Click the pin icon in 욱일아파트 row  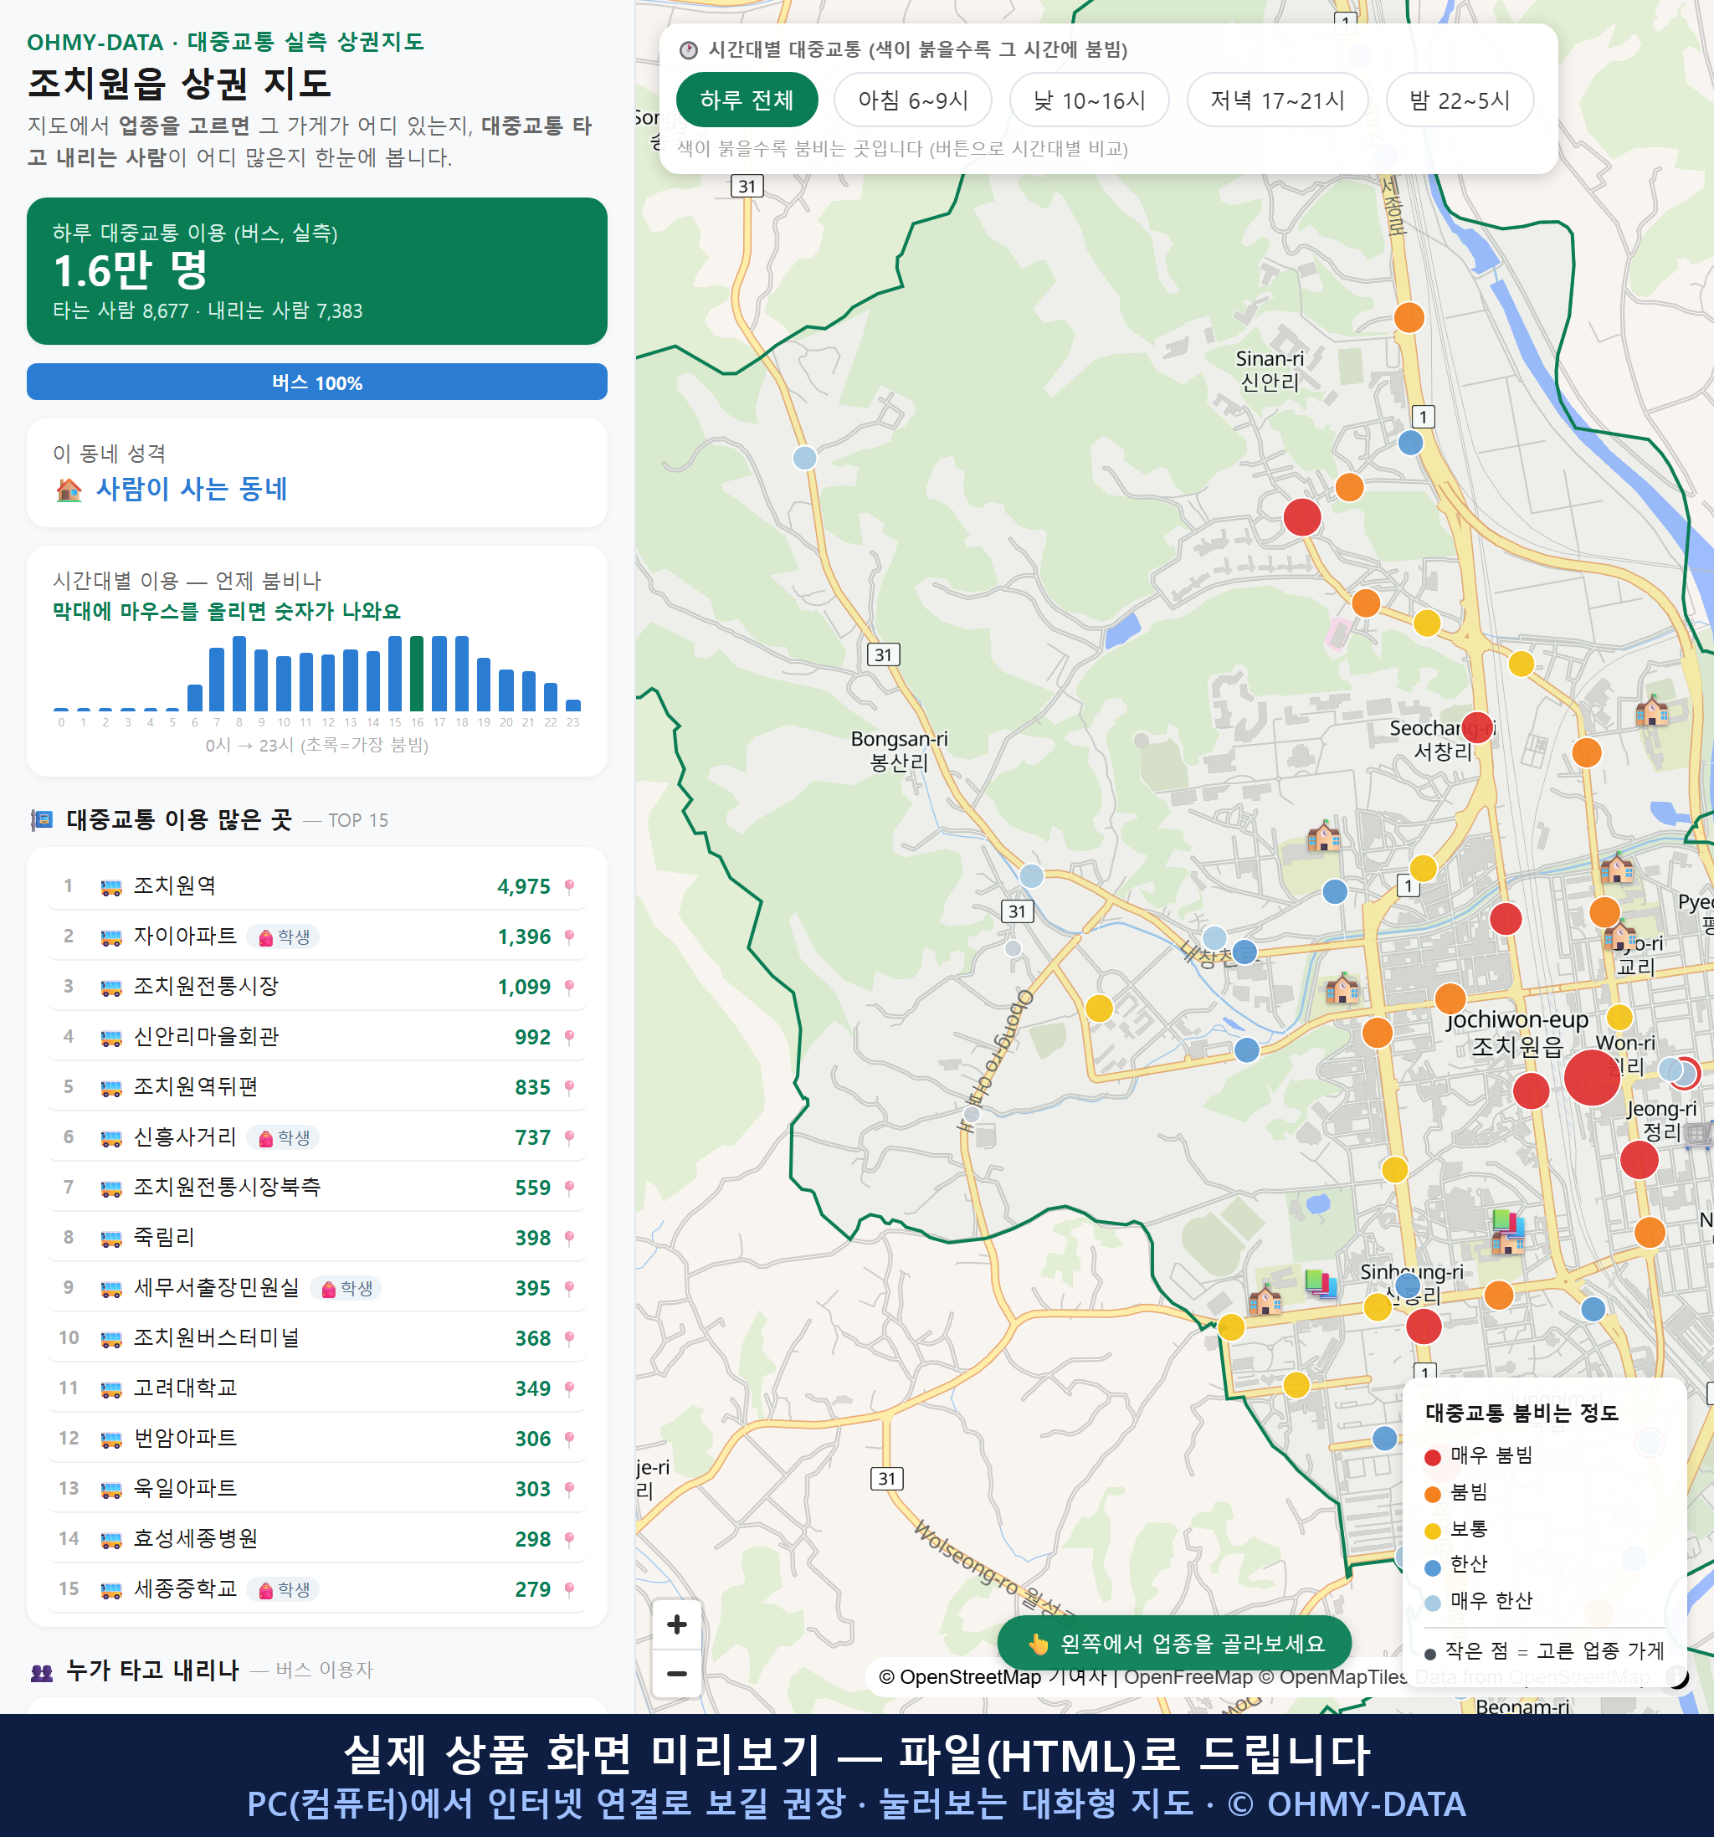pyautogui.click(x=569, y=1489)
